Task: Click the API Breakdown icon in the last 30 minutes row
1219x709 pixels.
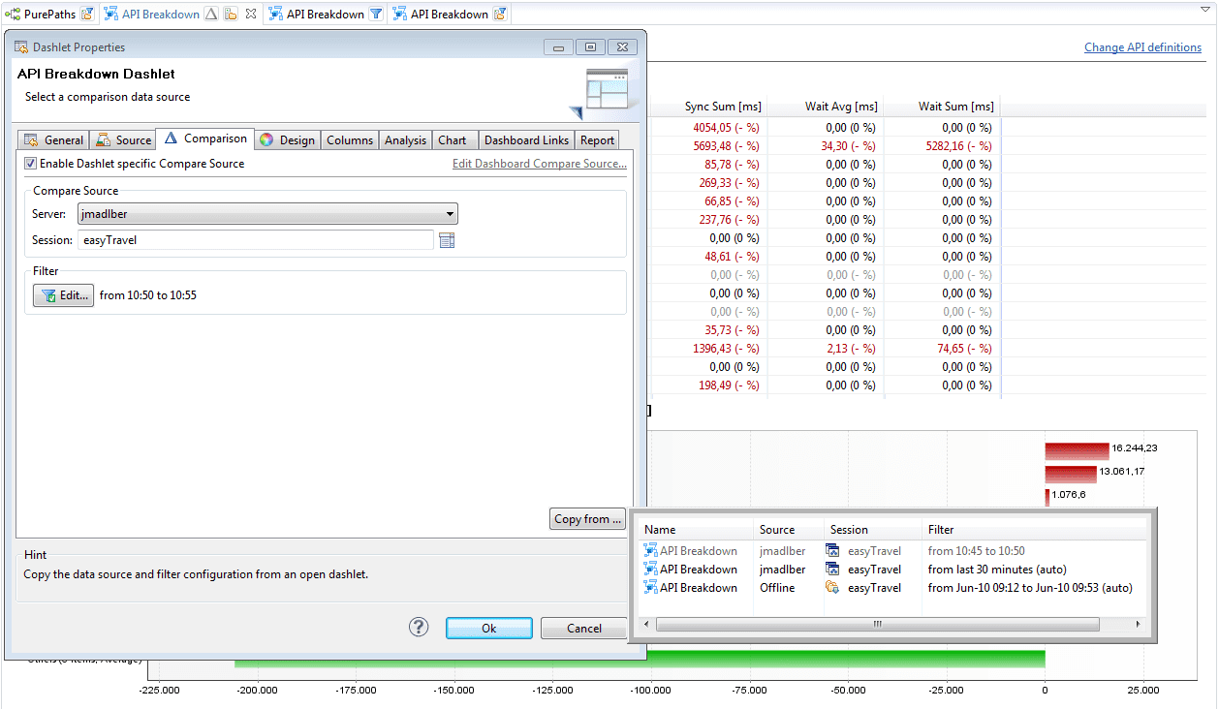Action: pyautogui.click(x=651, y=570)
